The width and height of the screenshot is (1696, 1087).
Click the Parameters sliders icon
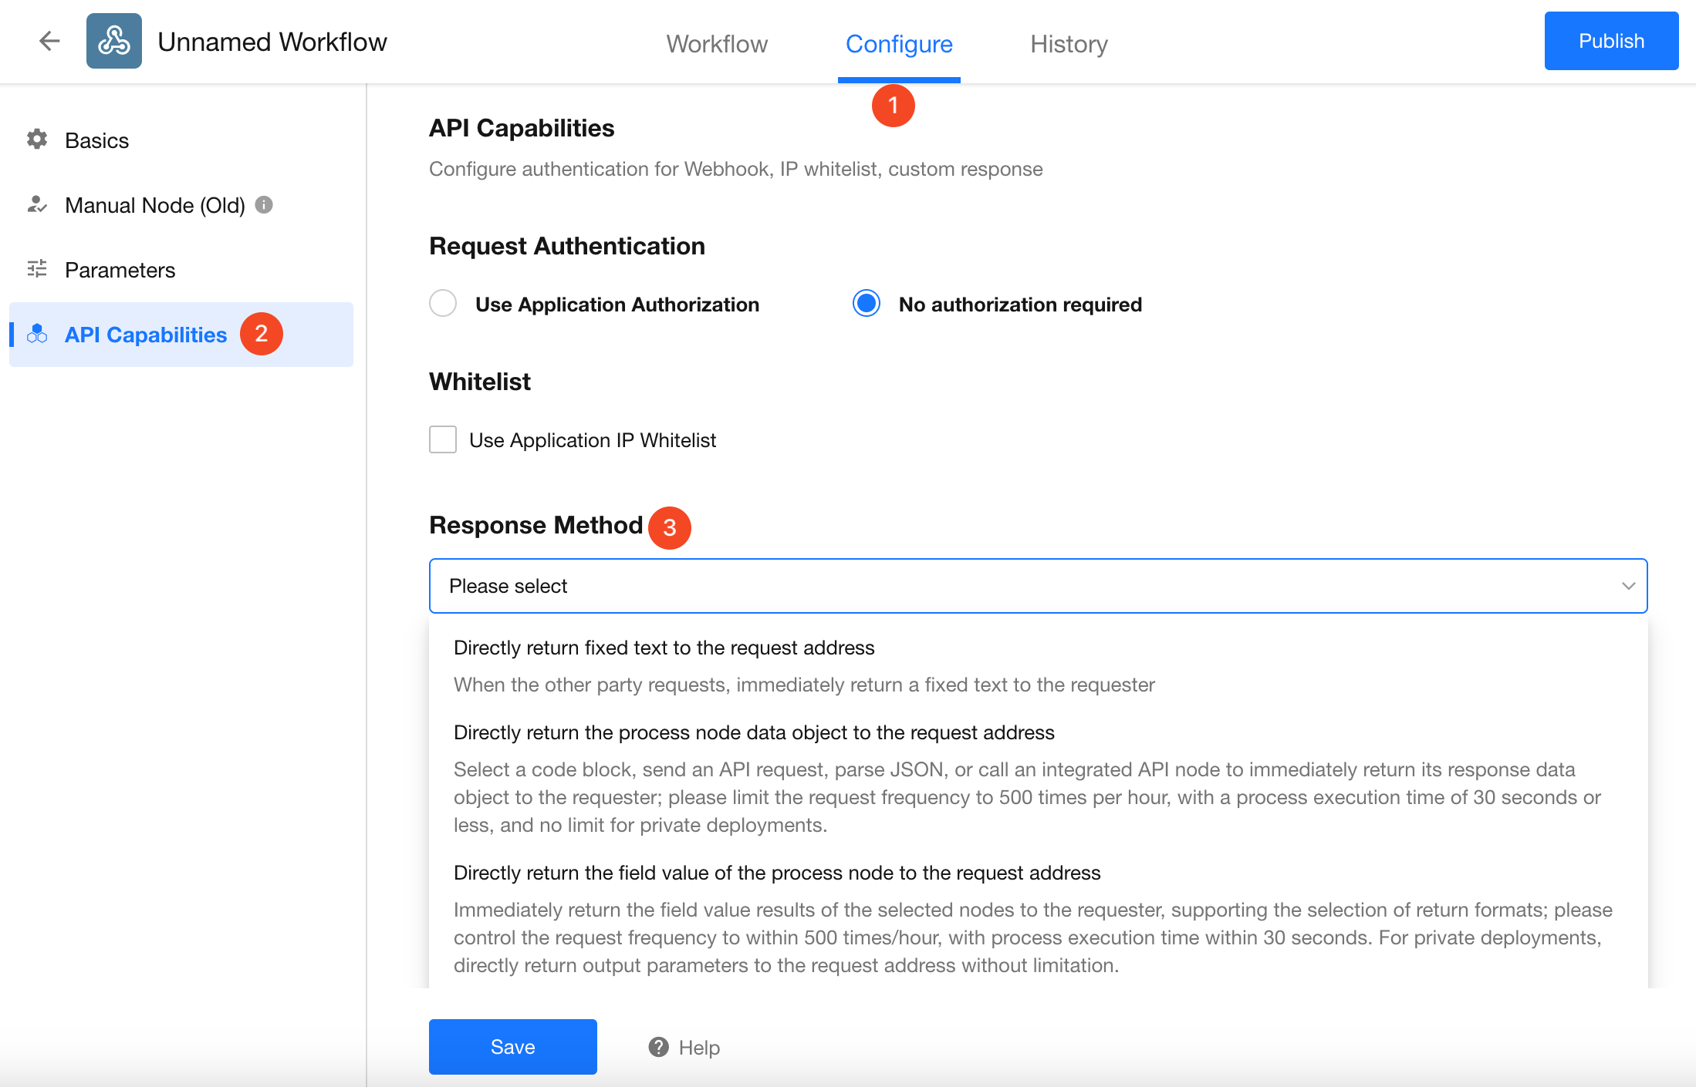37,269
